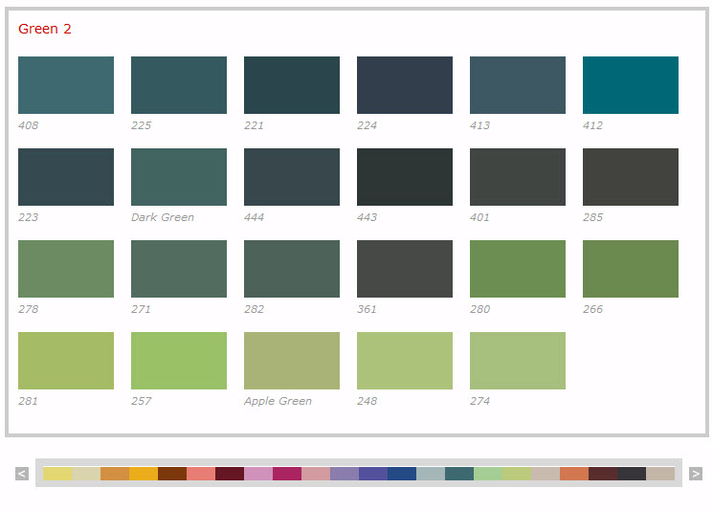Select the lime green palette strip segment
The width and height of the screenshot is (713, 511).
(517, 474)
